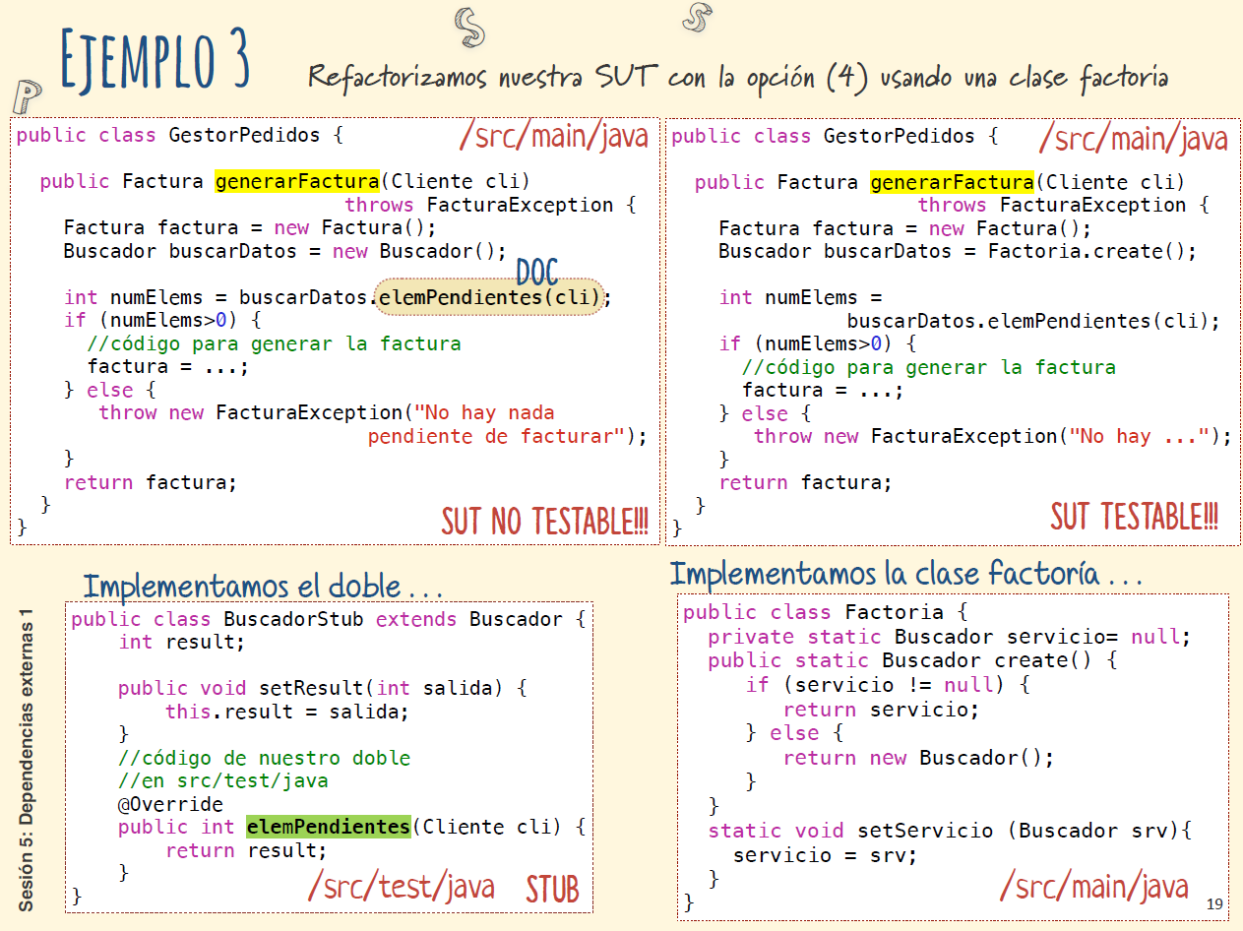Click the P doodle icon beside the title
This screenshot has height=931, width=1243.
[27, 97]
